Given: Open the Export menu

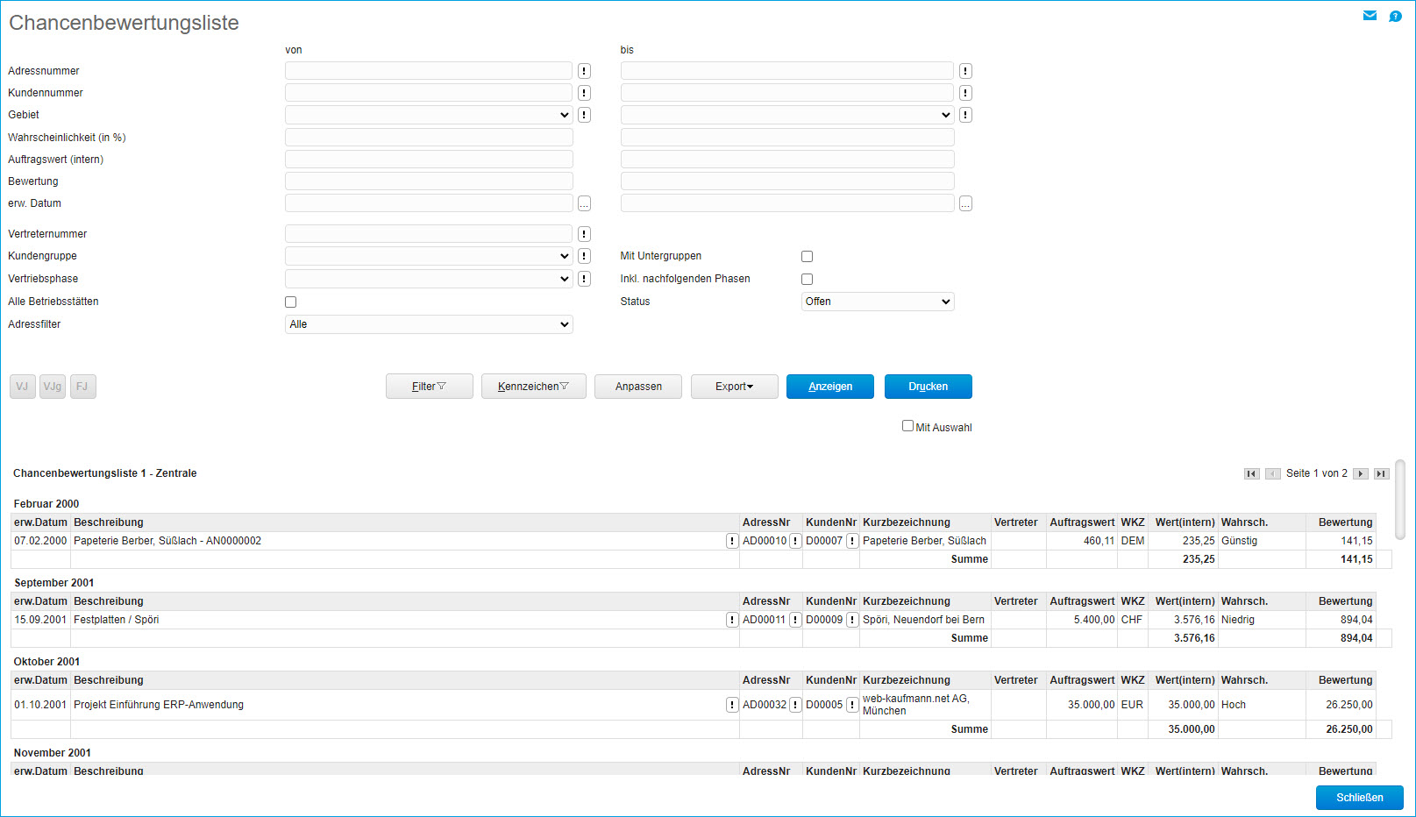Looking at the screenshot, I should point(734,387).
